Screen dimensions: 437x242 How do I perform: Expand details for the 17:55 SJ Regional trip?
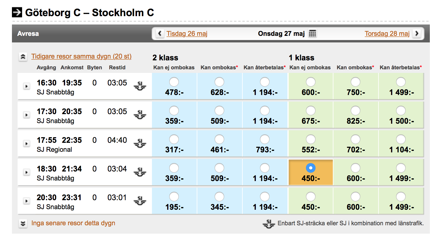click(27, 143)
